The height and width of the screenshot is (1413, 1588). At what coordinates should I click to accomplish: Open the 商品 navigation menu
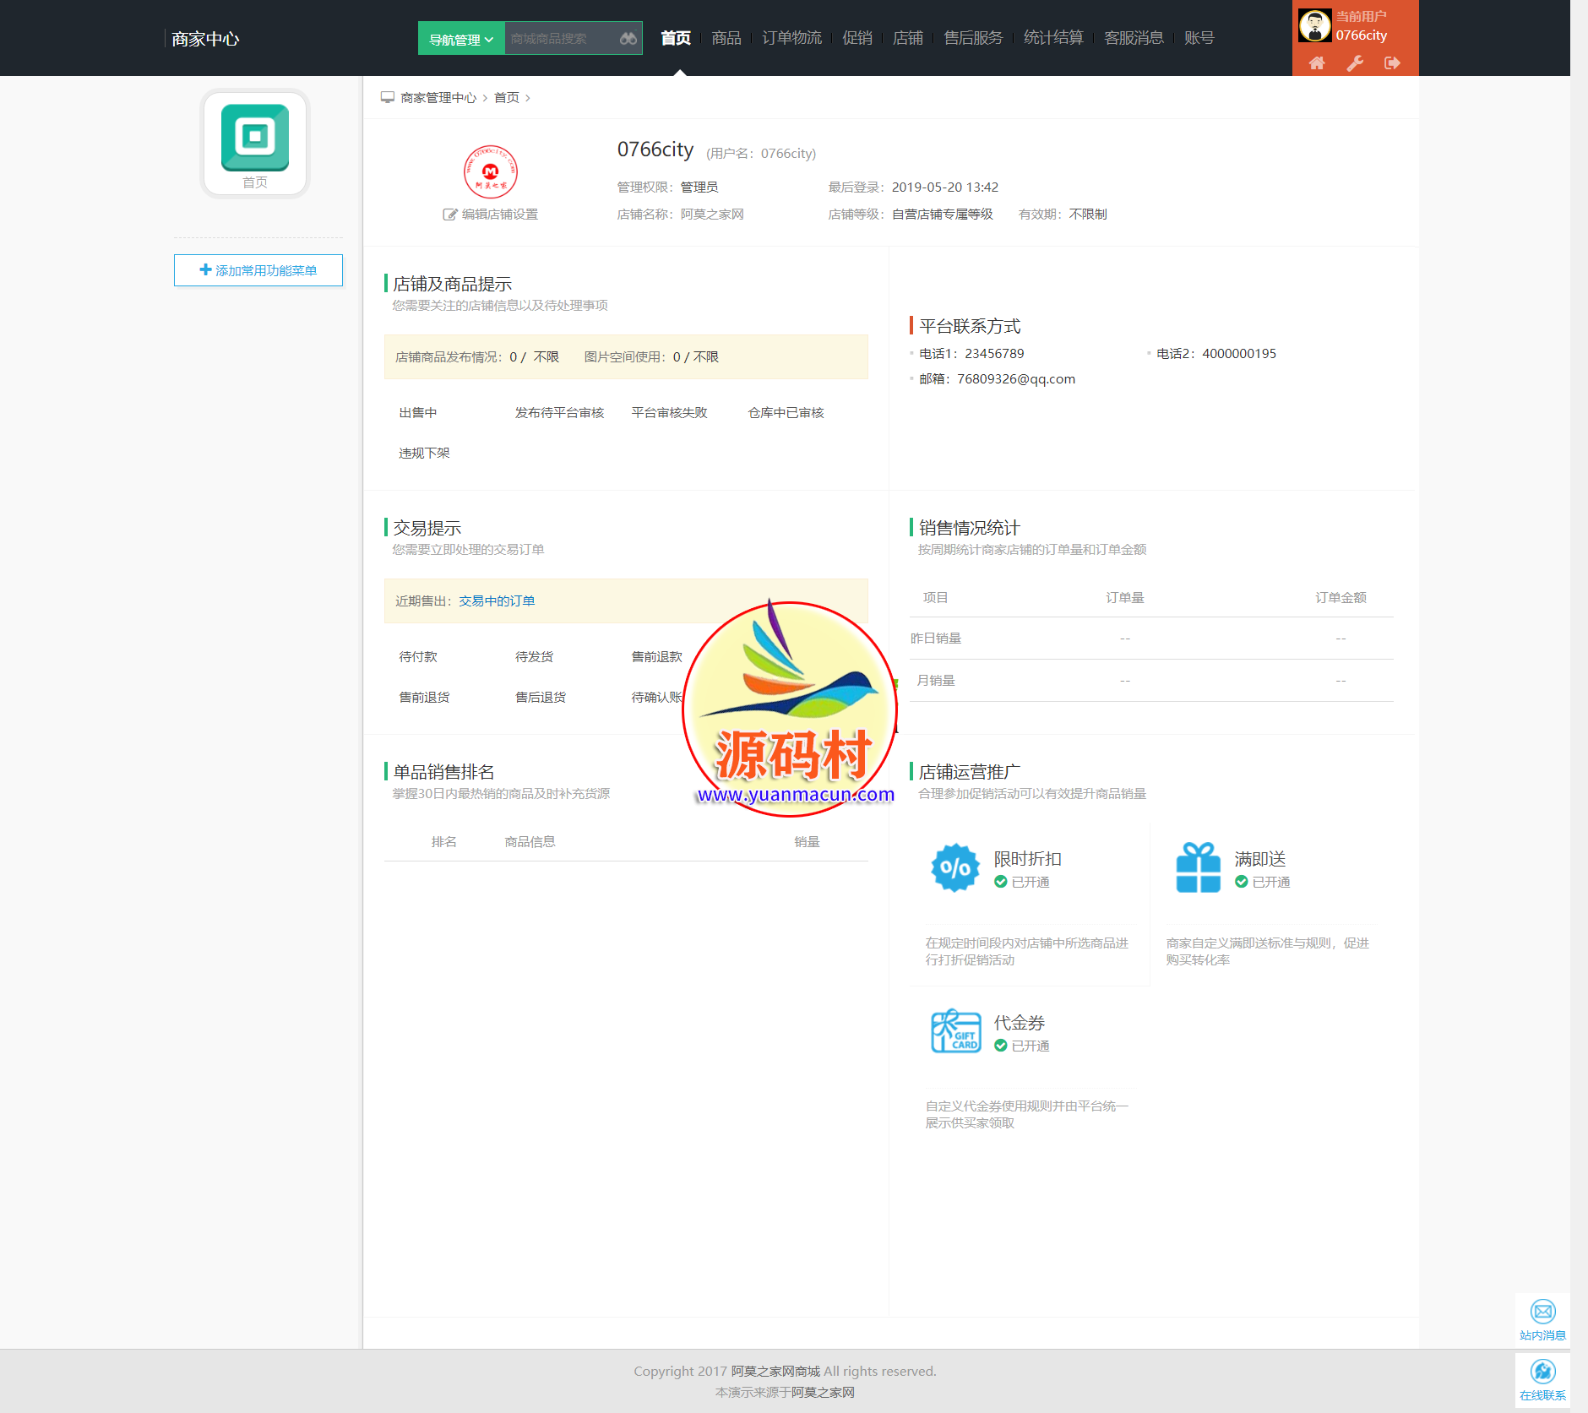pyautogui.click(x=726, y=38)
